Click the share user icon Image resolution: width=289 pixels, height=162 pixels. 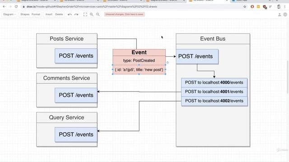point(280,14)
